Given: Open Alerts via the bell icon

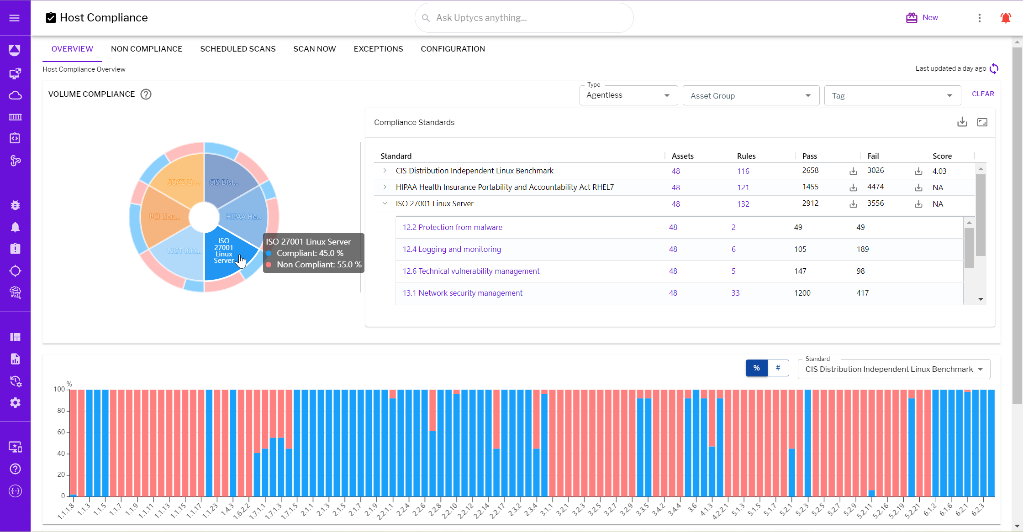Looking at the screenshot, I should [x=16, y=227].
